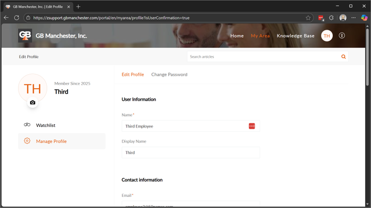
Task: Select the Edit Profile tab
Action: pos(133,74)
